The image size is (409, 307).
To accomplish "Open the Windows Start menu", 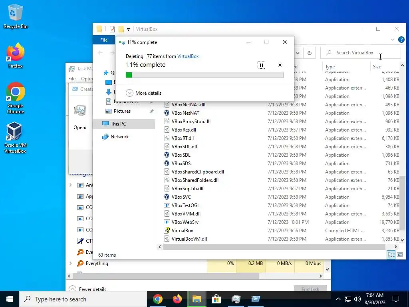I will coord(10,299).
